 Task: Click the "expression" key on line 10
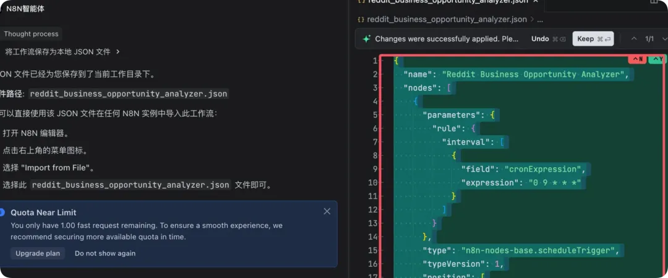pyautogui.click(x=490, y=183)
